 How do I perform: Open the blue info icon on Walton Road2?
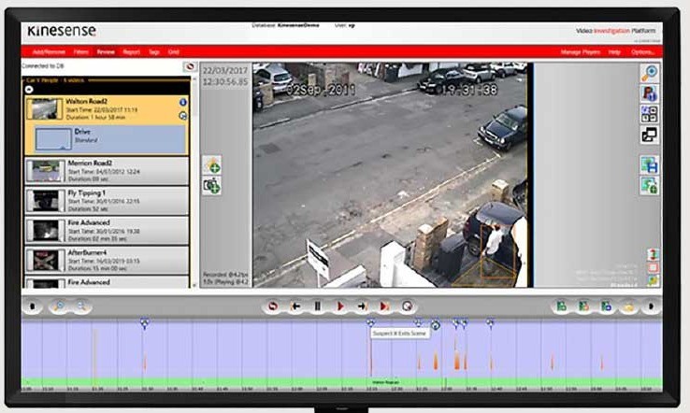point(183,103)
